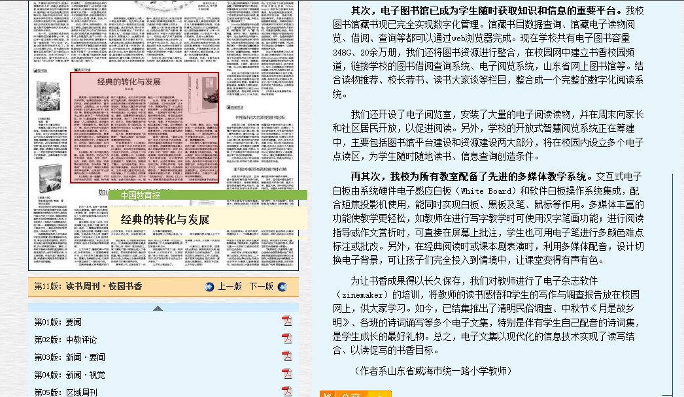684x397 pixels.
Task: Download PDF for 第03版 新闻·要闻
Action: [286, 356]
